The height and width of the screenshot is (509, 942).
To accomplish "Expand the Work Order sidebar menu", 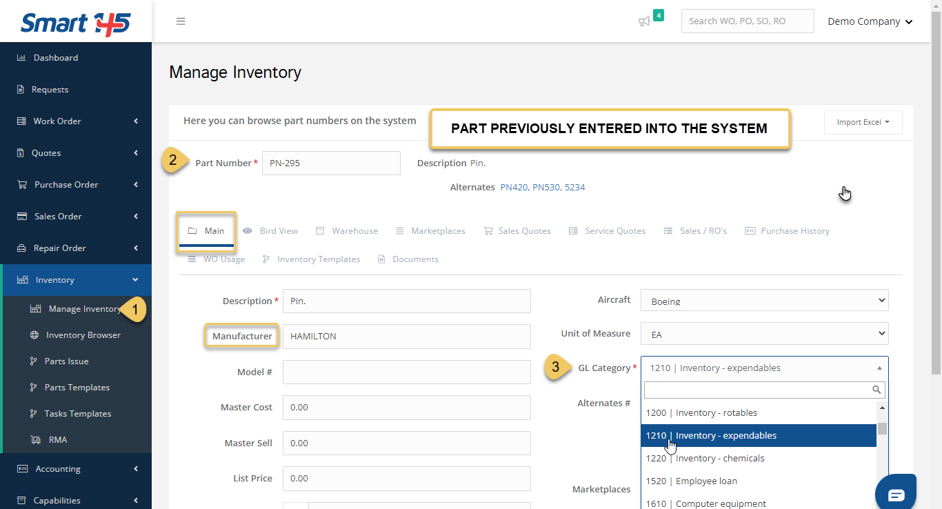I will coord(136,121).
